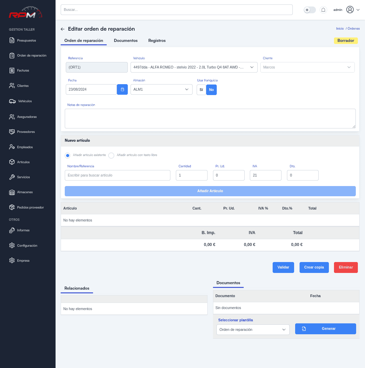Screen dimensions: 365x368
Task: Open Configuración gear icon
Action: click(12, 245)
